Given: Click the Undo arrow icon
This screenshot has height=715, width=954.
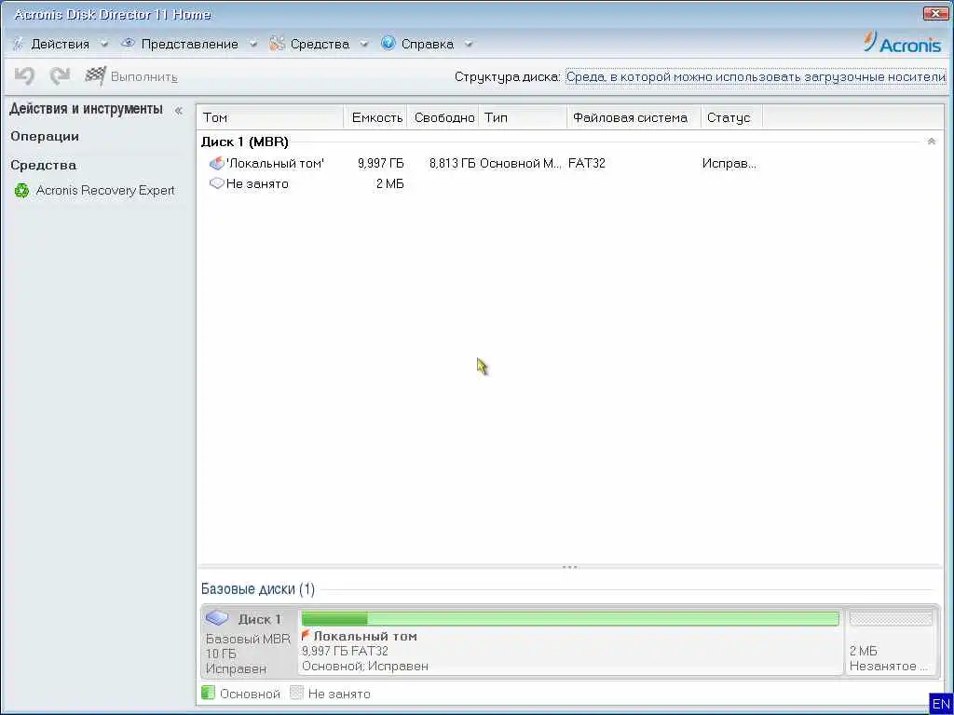Looking at the screenshot, I should point(24,76).
